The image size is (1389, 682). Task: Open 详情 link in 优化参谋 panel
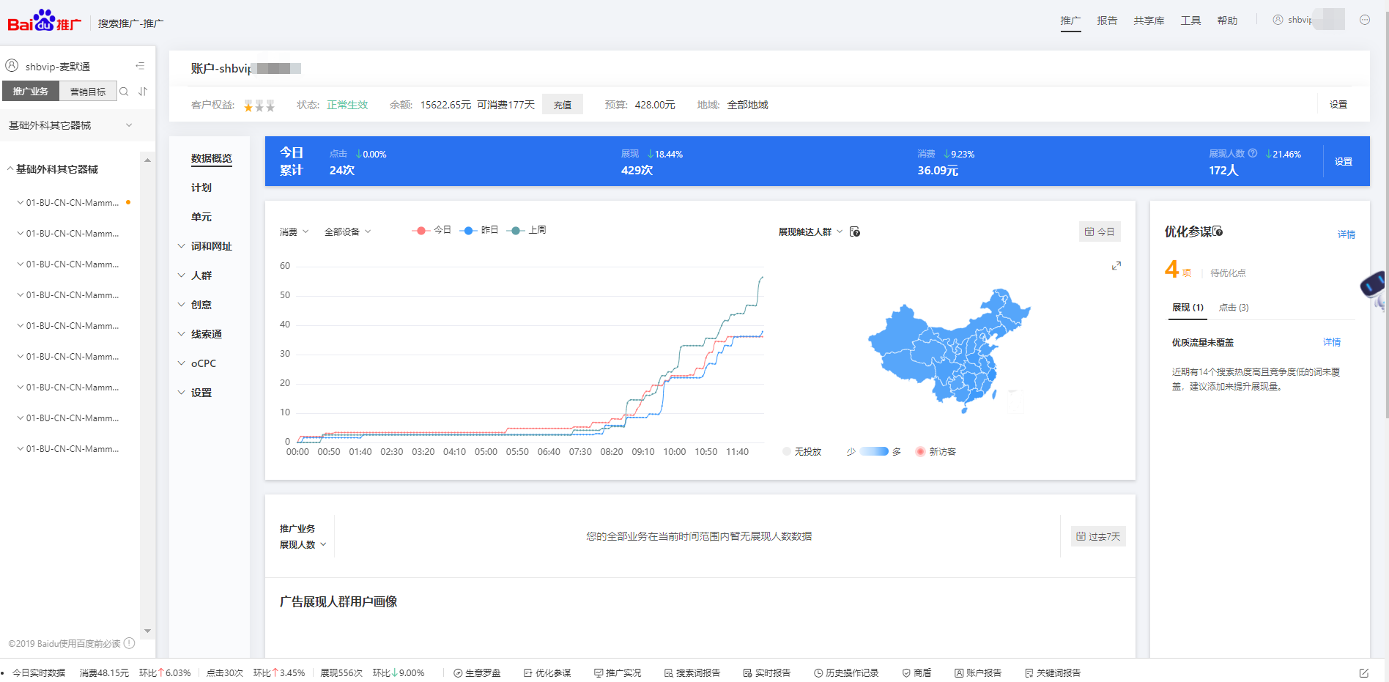pyautogui.click(x=1347, y=234)
